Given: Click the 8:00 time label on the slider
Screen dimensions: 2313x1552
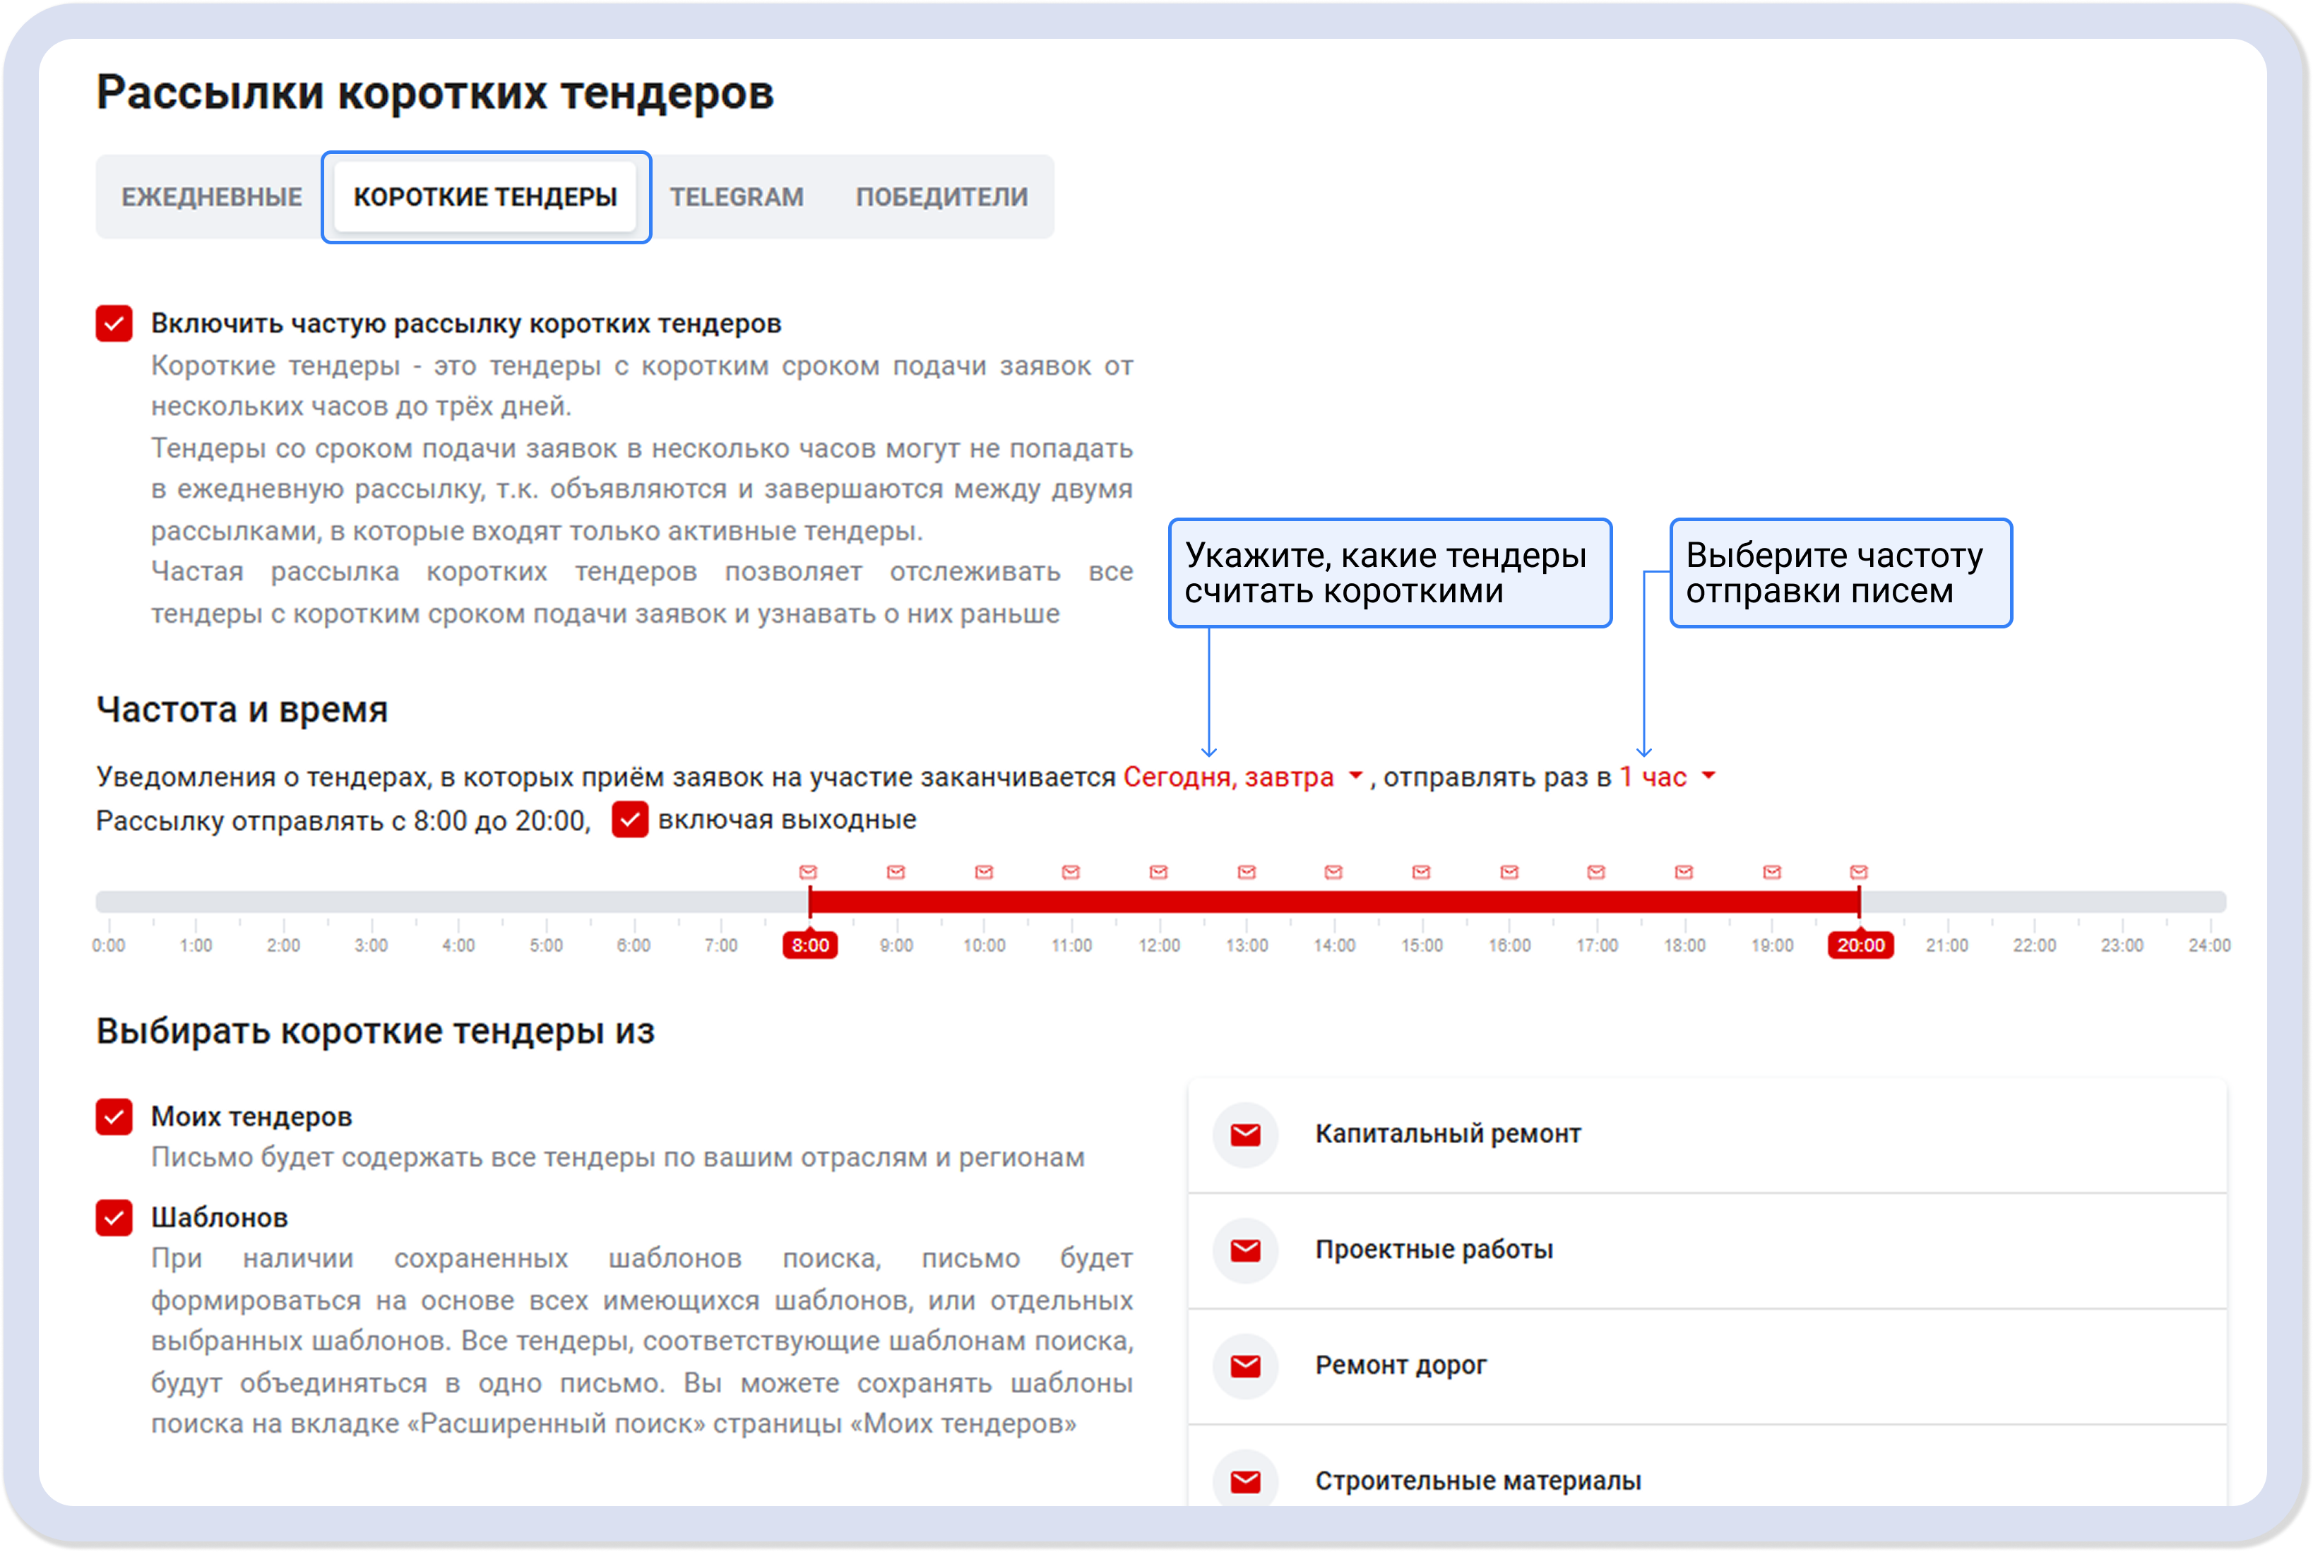Looking at the screenshot, I should (809, 944).
